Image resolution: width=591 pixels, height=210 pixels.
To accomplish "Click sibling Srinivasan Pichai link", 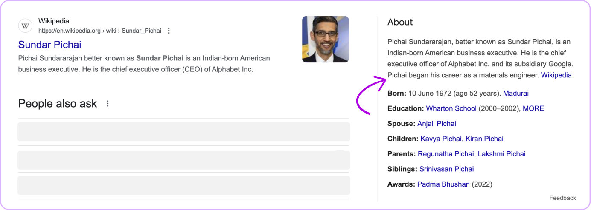I will pos(446,169).
